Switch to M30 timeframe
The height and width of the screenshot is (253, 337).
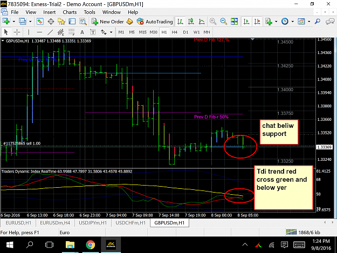153,32
